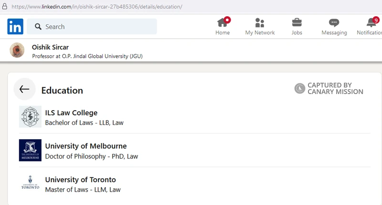Open the Home feed

[223, 27]
